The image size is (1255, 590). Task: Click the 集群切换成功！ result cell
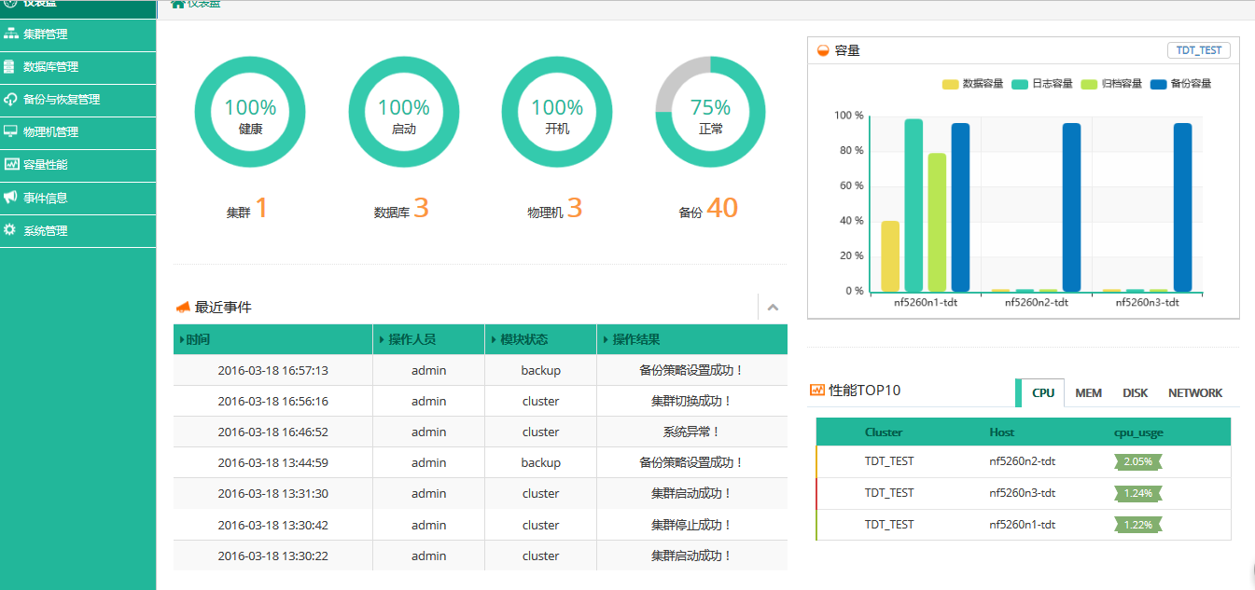(x=691, y=401)
